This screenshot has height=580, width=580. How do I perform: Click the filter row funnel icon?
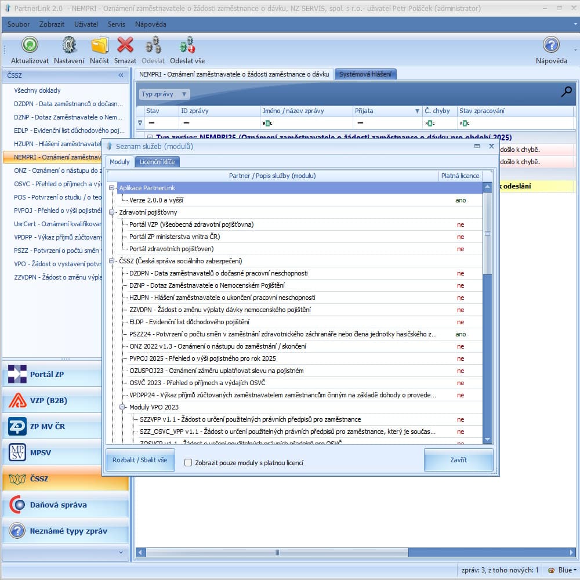[140, 123]
